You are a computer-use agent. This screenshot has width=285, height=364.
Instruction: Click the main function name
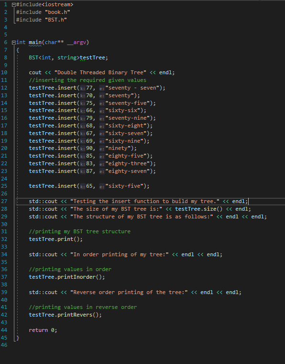point(35,42)
